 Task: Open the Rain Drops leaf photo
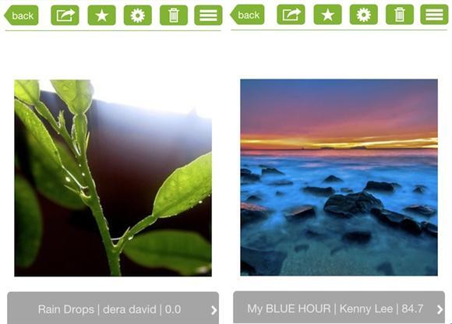coord(113,178)
